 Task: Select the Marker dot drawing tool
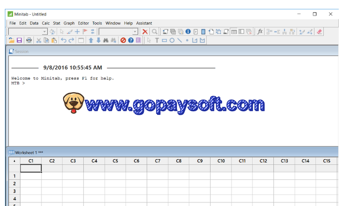click(x=187, y=40)
